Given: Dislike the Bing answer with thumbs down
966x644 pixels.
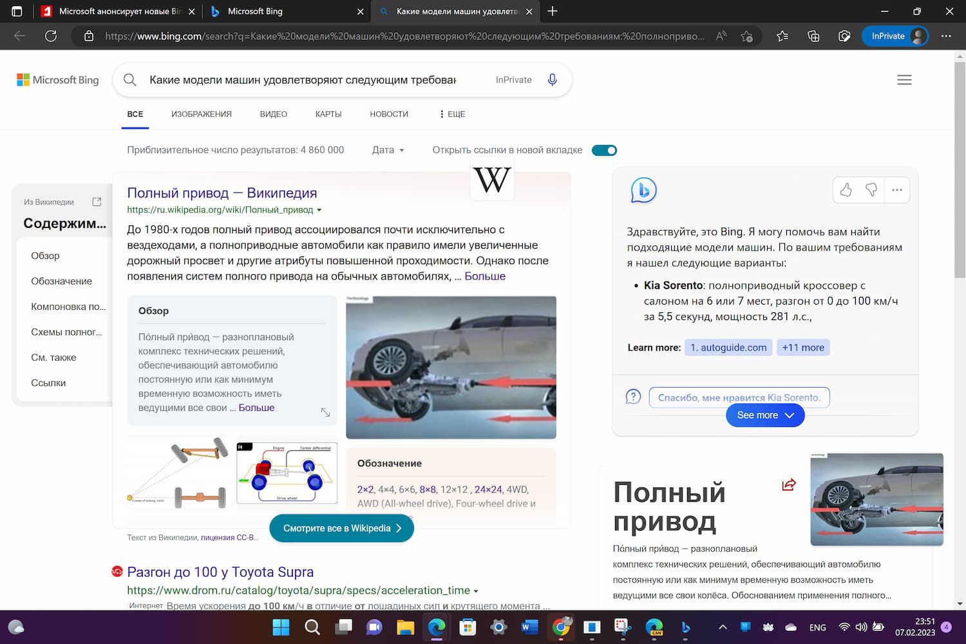Looking at the screenshot, I should click(871, 190).
